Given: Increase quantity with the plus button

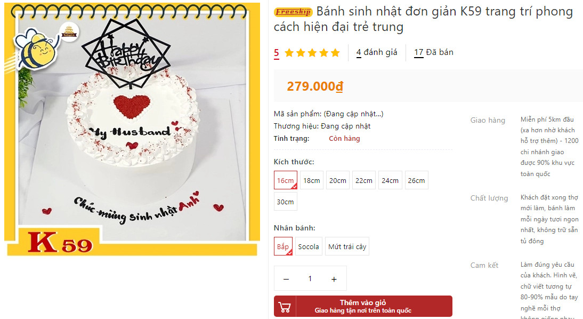Looking at the screenshot, I should (x=334, y=279).
